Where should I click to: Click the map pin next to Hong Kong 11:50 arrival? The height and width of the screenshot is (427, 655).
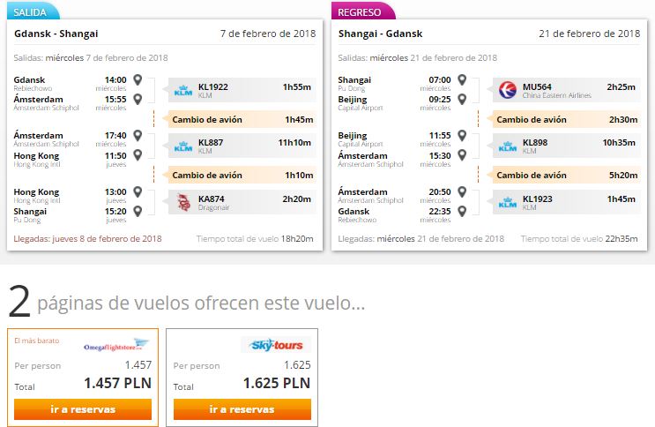point(138,155)
